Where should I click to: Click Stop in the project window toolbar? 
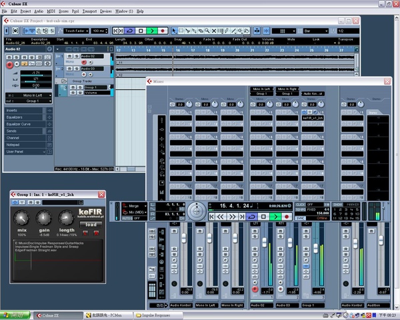141,31
